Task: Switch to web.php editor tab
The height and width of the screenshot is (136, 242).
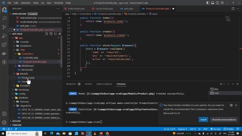Action: pyautogui.click(x=129, y=9)
